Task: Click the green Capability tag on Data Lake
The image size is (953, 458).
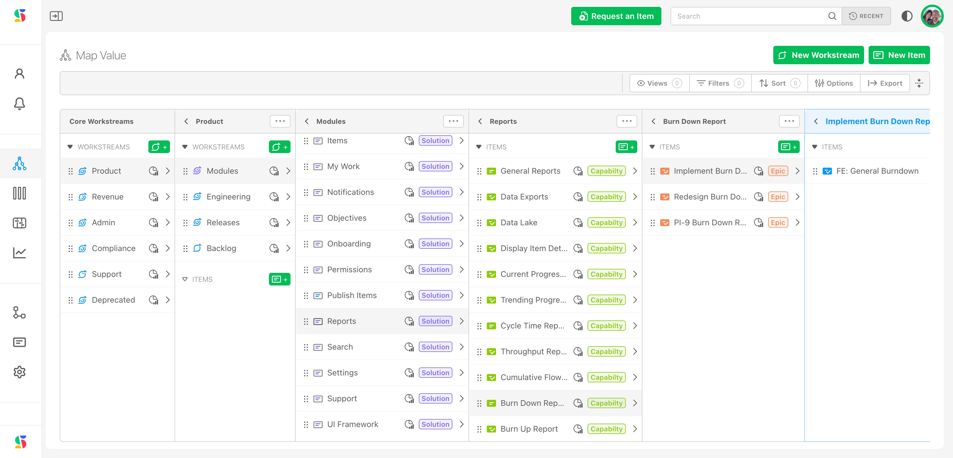Action: click(606, 223)
